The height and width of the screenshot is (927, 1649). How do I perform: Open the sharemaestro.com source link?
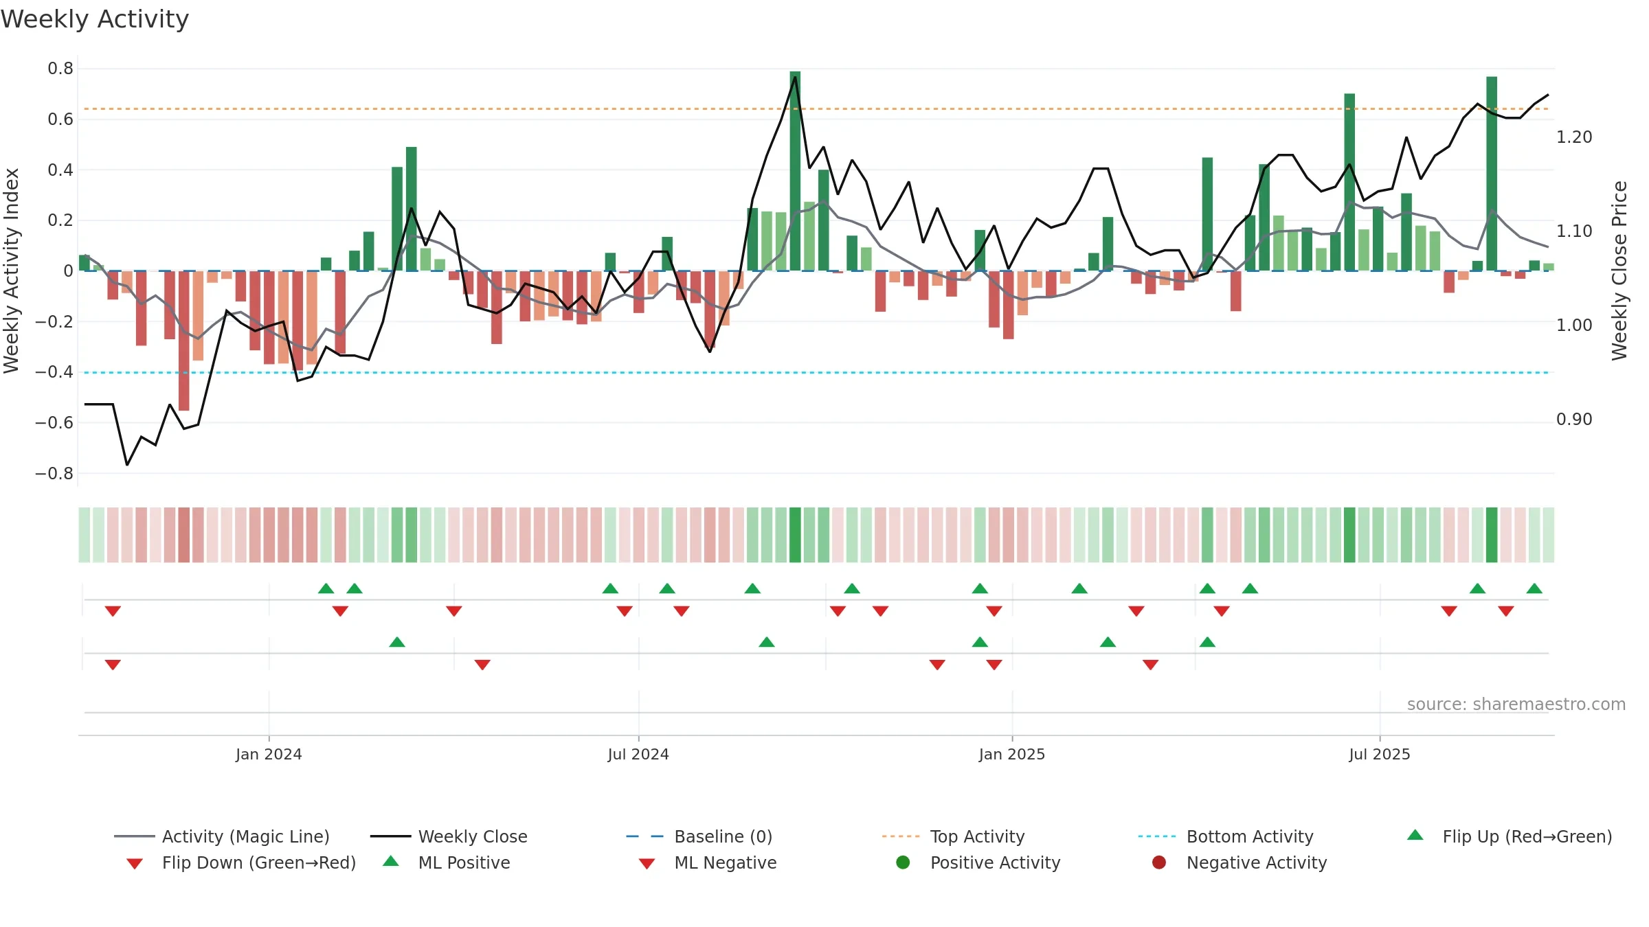(x=1516, y=705)
